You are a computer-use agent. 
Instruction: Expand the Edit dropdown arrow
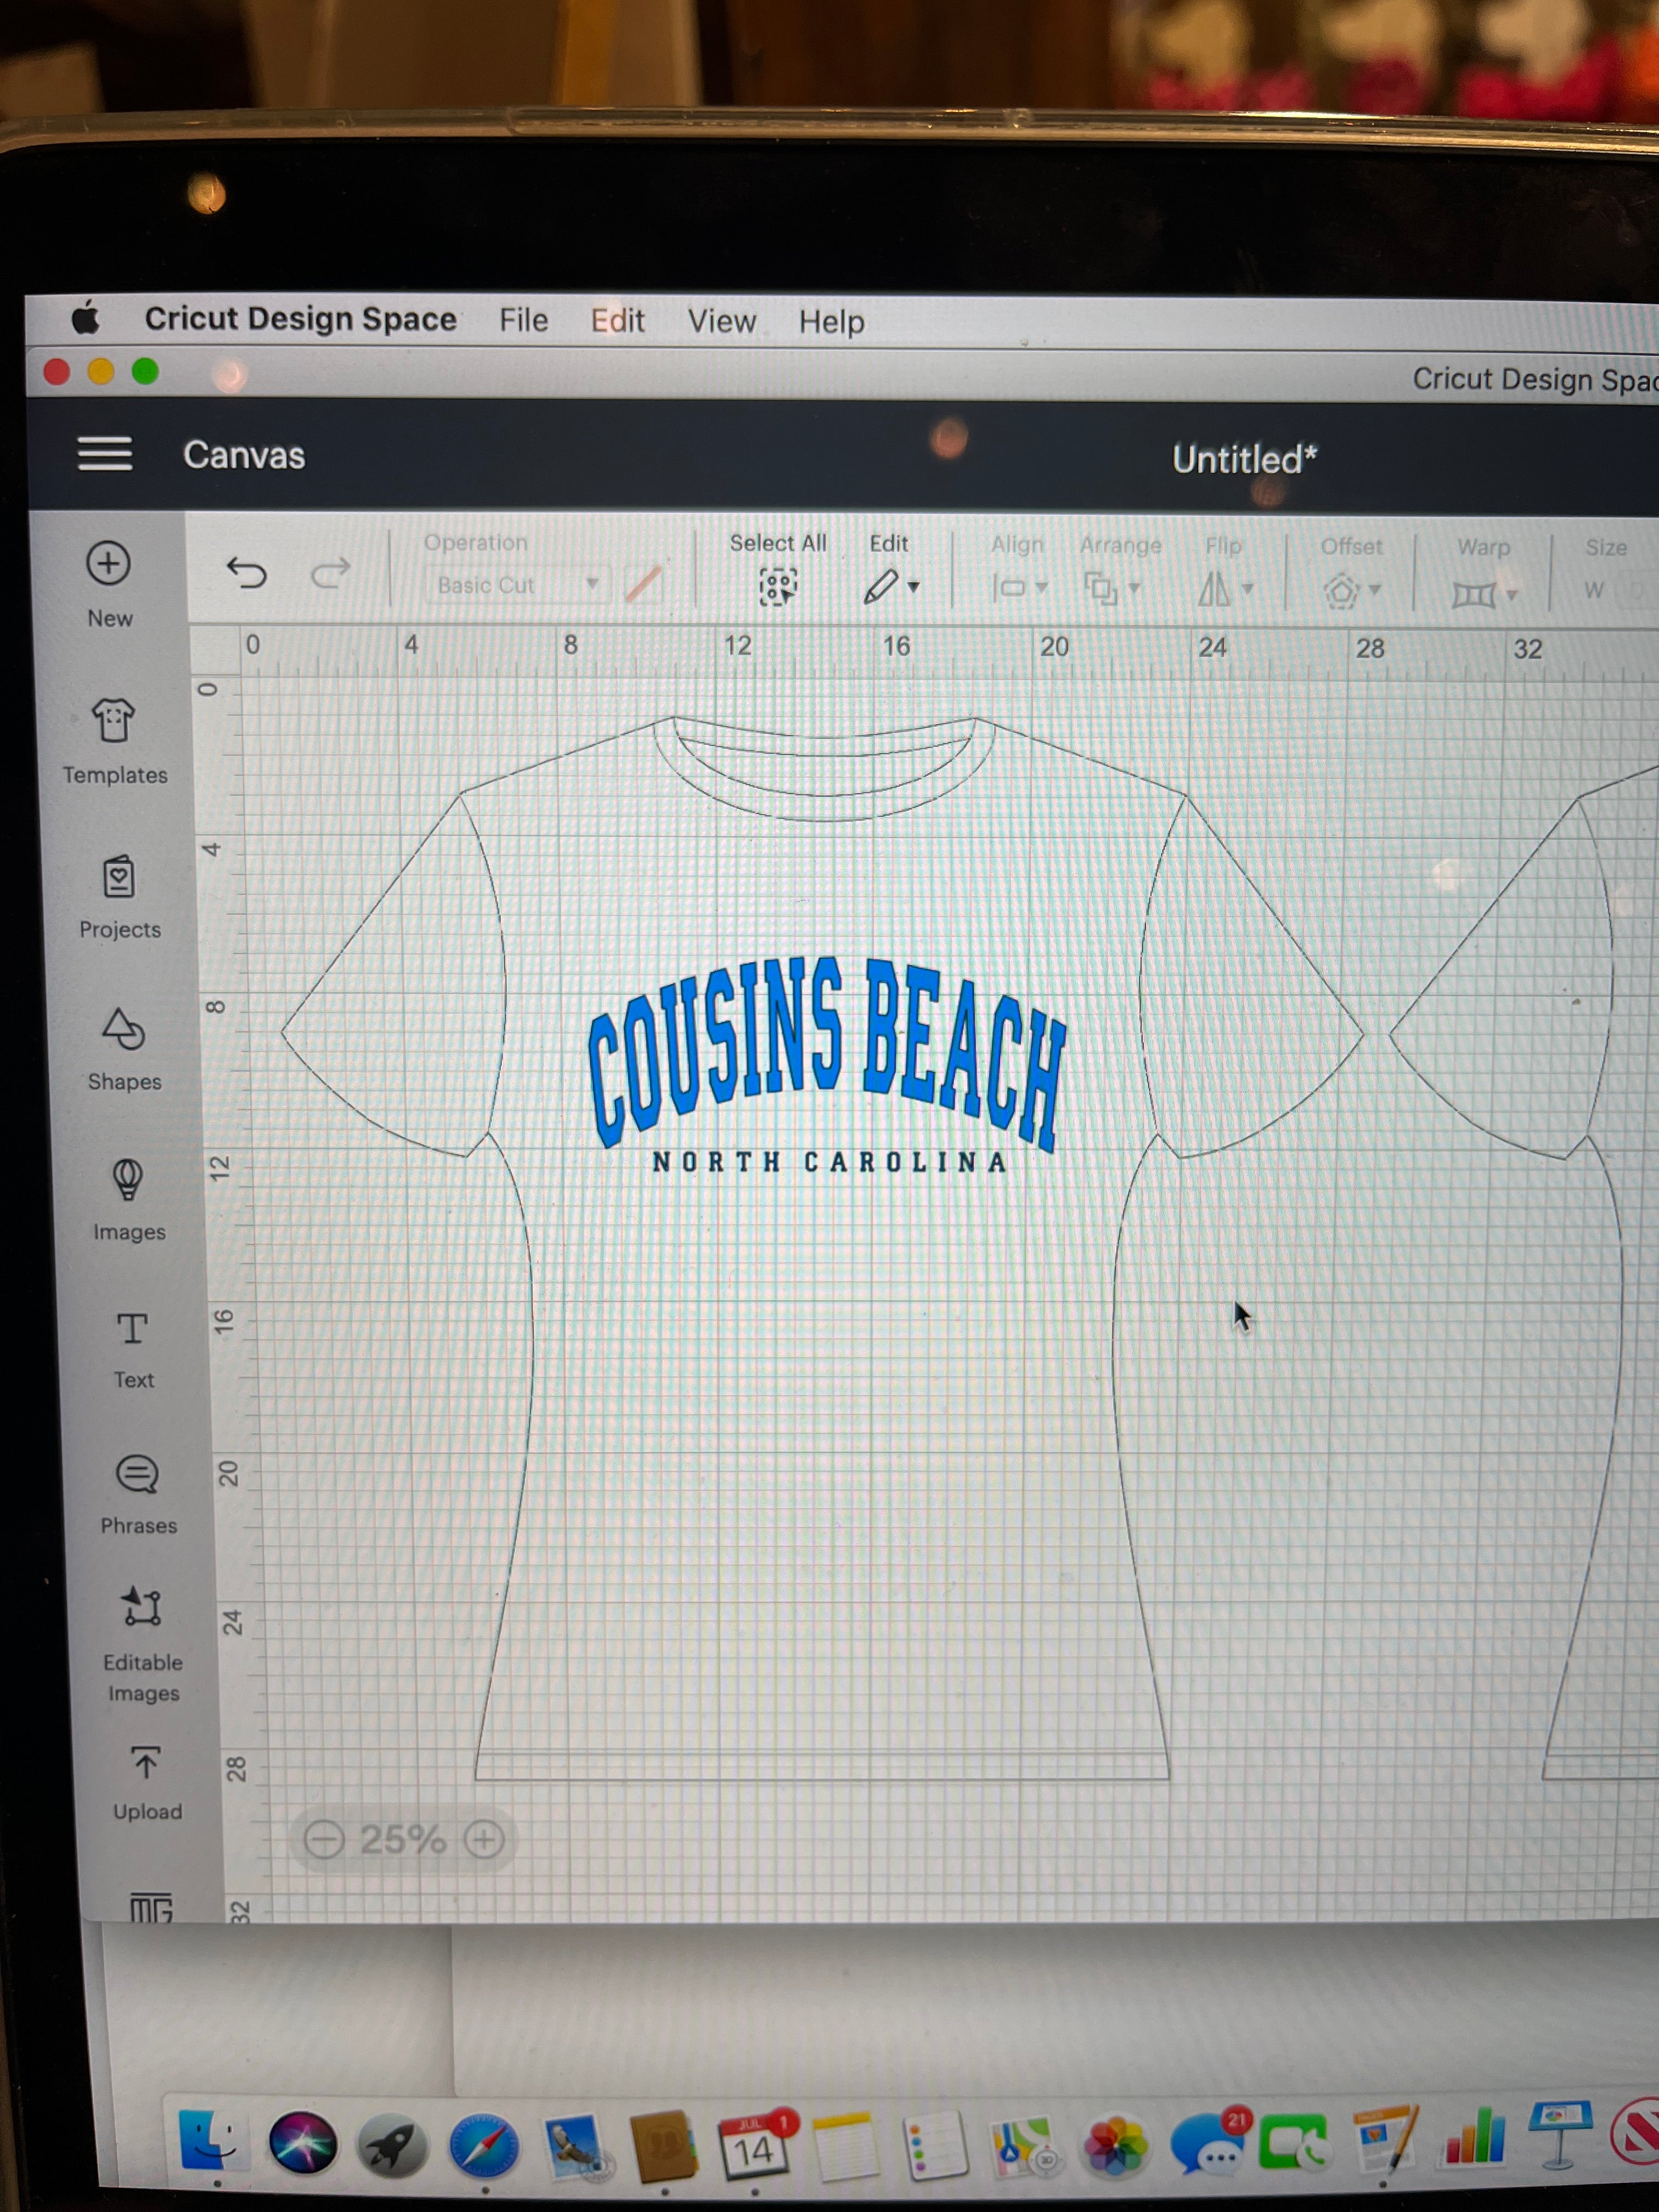click(913, 587)
